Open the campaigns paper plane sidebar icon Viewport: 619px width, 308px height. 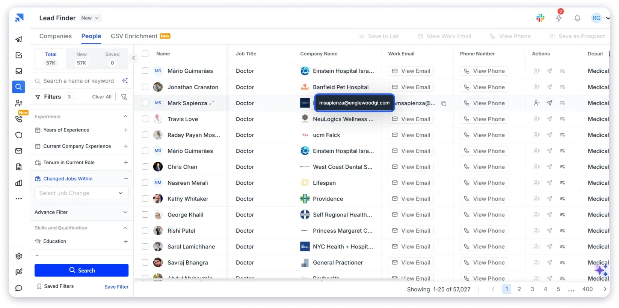click(19, 39)
